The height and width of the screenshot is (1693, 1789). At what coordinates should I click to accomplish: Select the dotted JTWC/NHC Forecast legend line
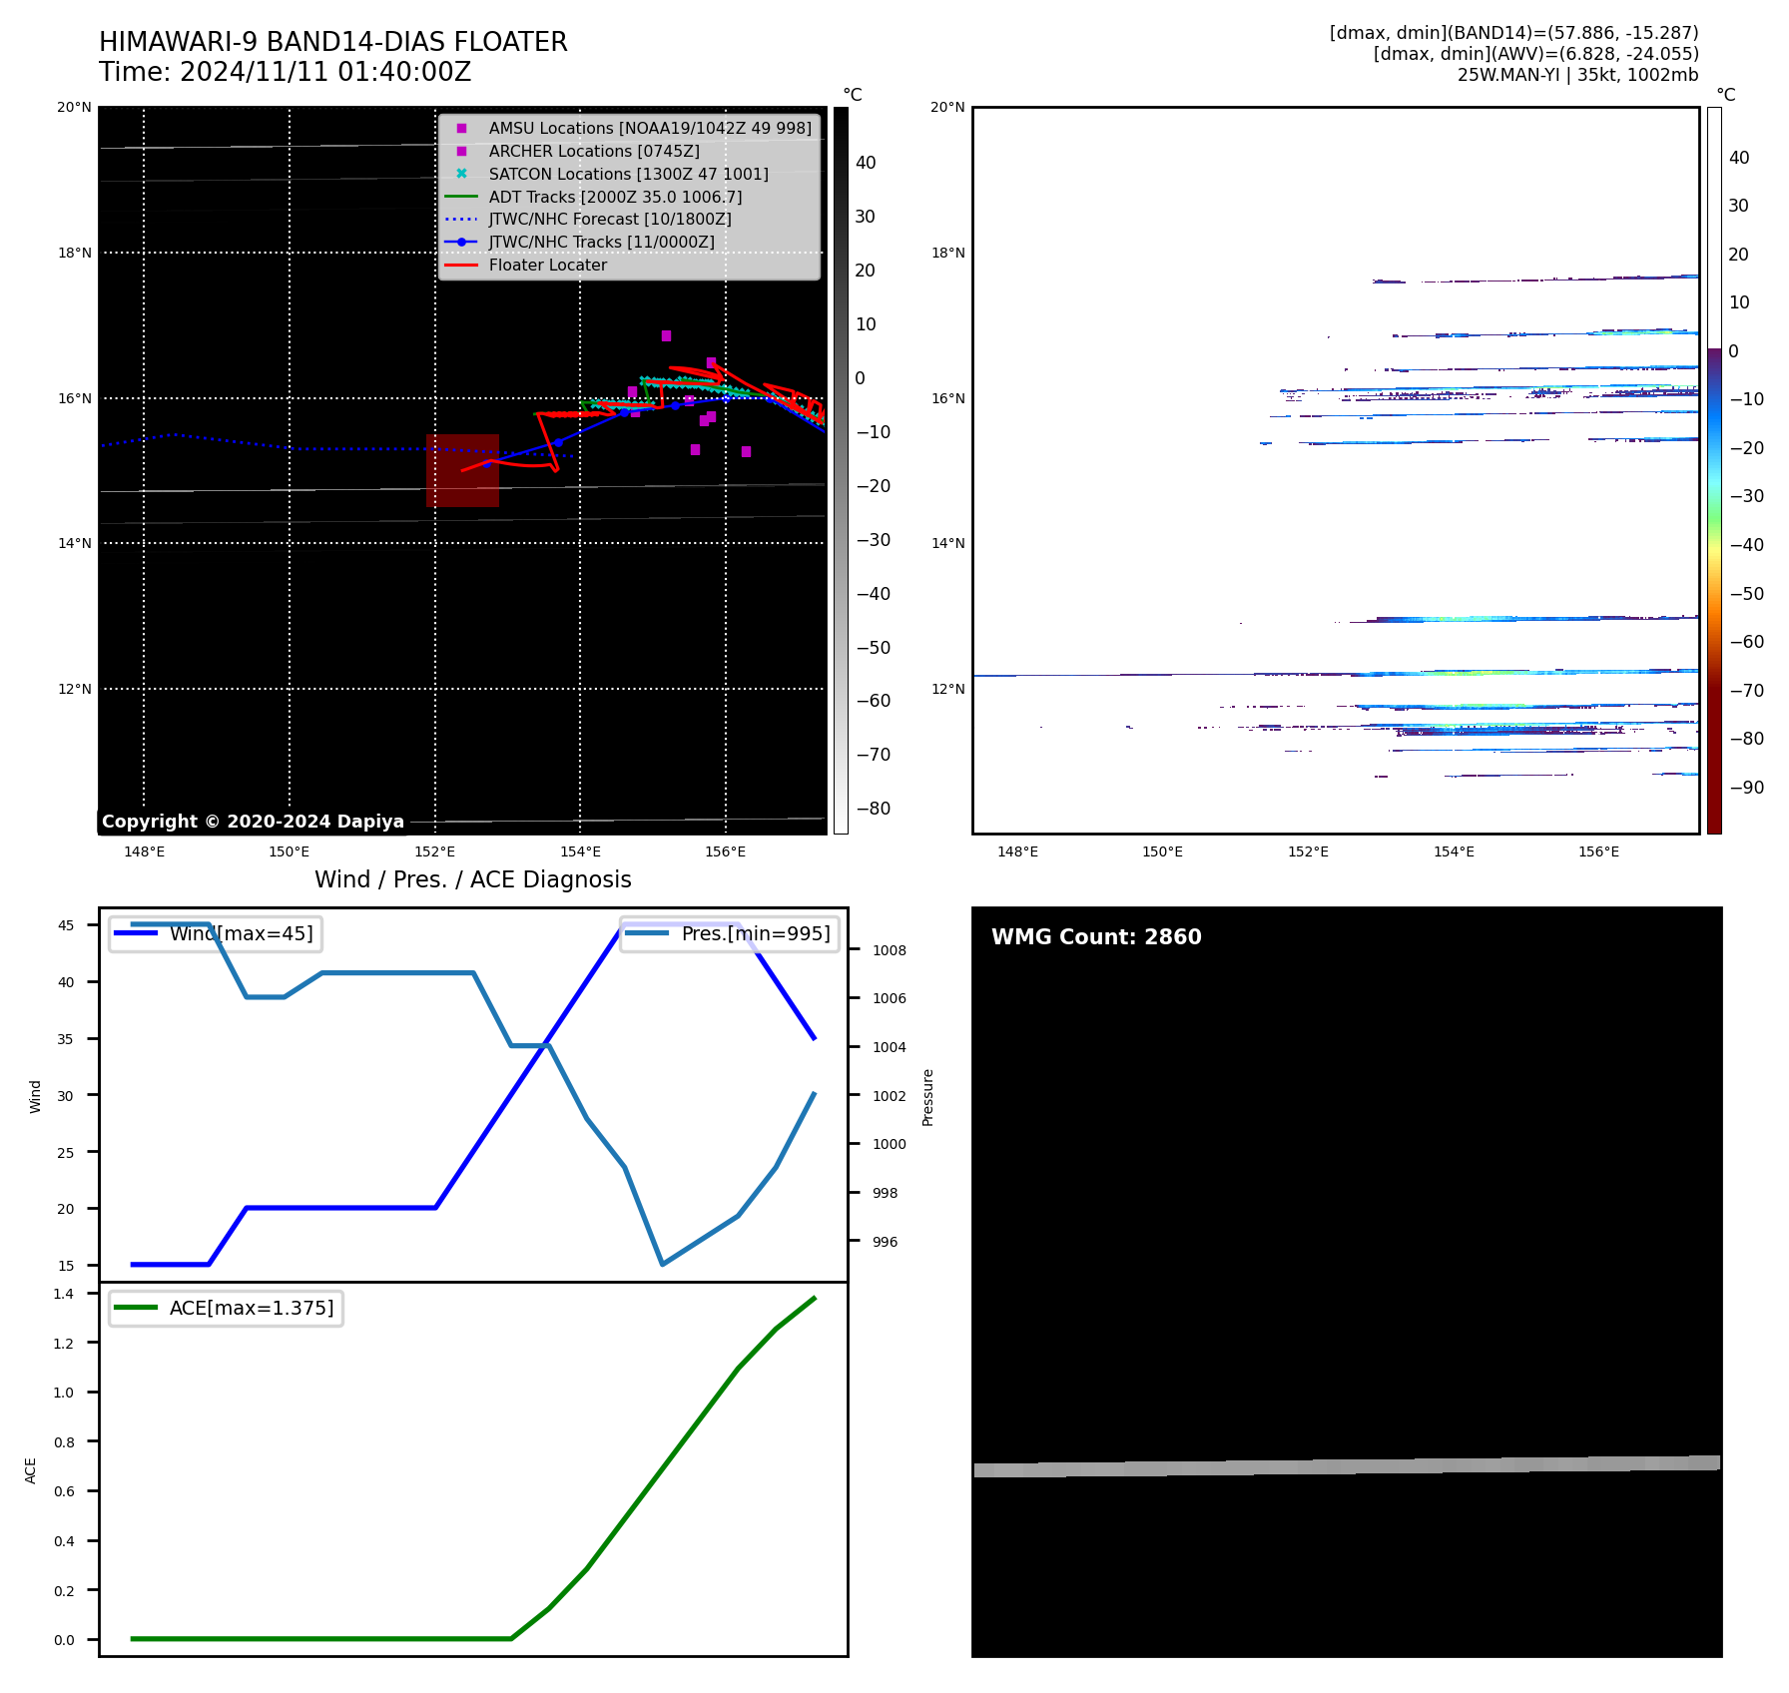click(461, 220)
